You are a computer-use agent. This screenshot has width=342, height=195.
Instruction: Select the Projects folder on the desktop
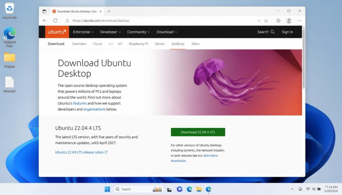click(9, 60)
